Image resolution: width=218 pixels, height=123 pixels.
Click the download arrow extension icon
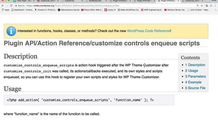click(211, 6)
